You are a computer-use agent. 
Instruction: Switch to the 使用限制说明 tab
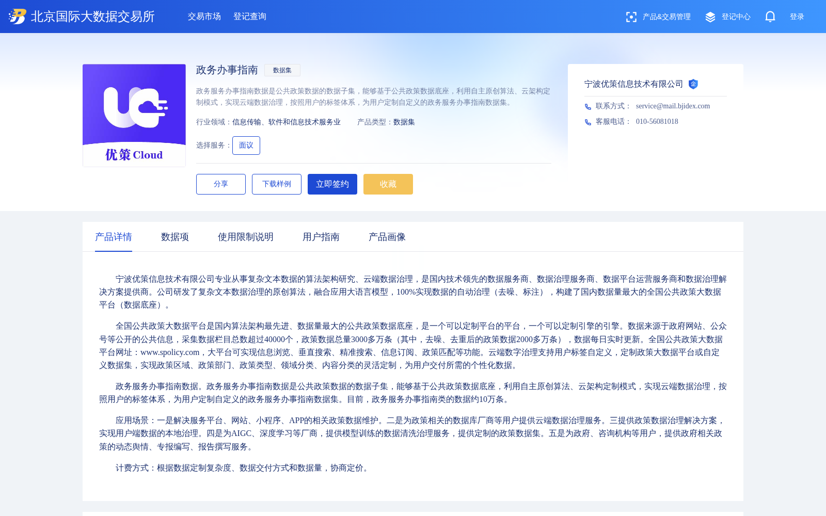246,237
